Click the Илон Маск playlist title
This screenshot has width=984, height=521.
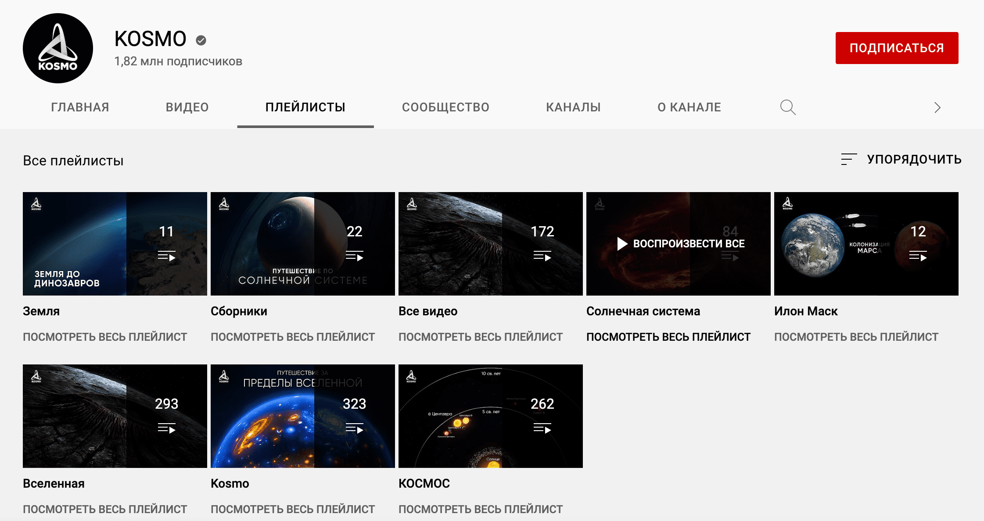point(806,311)
